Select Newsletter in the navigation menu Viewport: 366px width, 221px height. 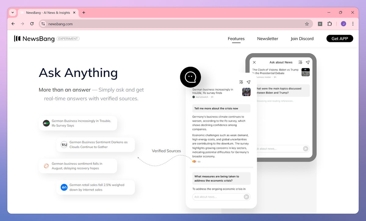pos(267,39)
